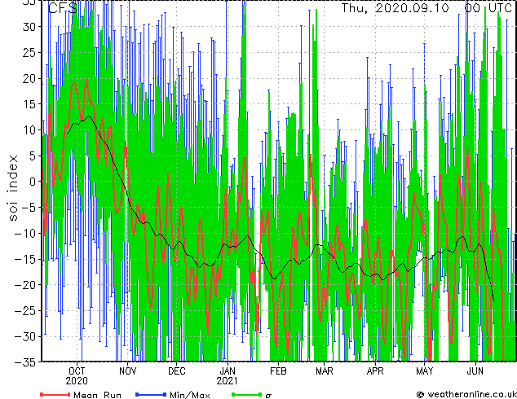Click the red Mean Run legend line

[55, 394]
